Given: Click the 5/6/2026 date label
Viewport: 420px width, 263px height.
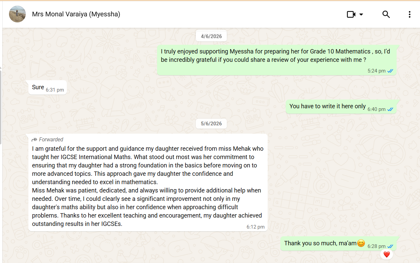Looking at the screenshot, I should [211, 124].
